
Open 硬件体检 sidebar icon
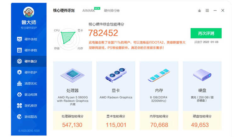click(x=19, y=39)
